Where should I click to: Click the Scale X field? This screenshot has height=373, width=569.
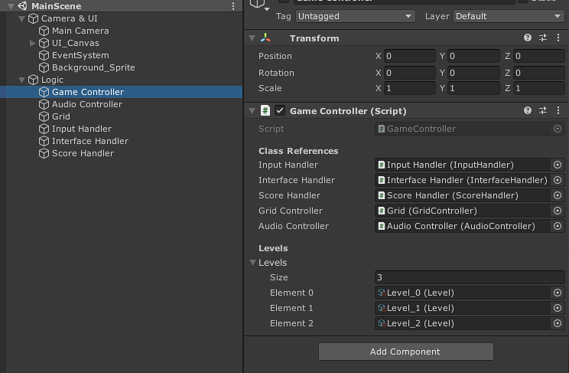click(410, 88)
